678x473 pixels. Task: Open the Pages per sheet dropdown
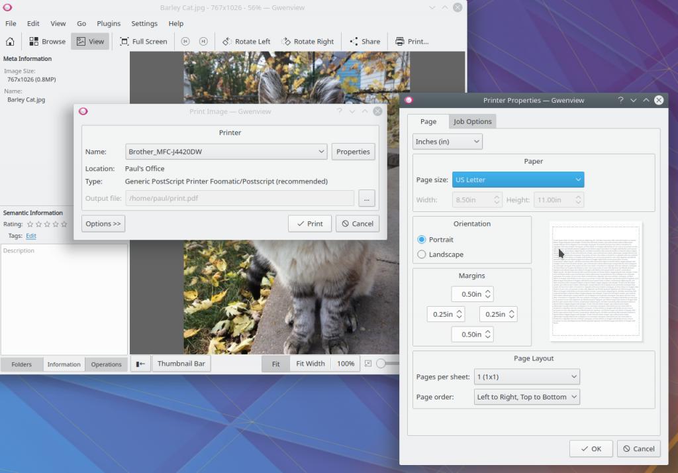[527, 377]
